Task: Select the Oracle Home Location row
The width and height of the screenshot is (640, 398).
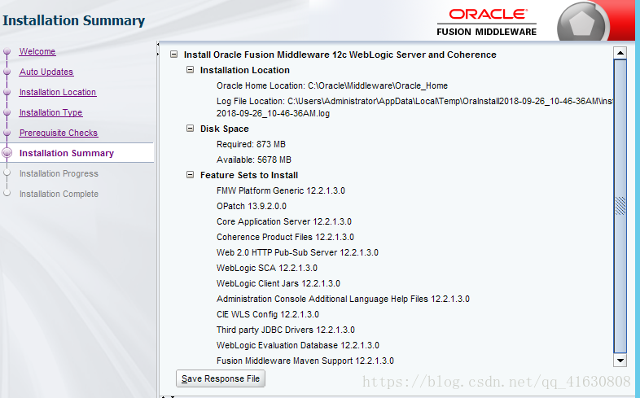Action: pyautogui.click(x=332, y=85)
